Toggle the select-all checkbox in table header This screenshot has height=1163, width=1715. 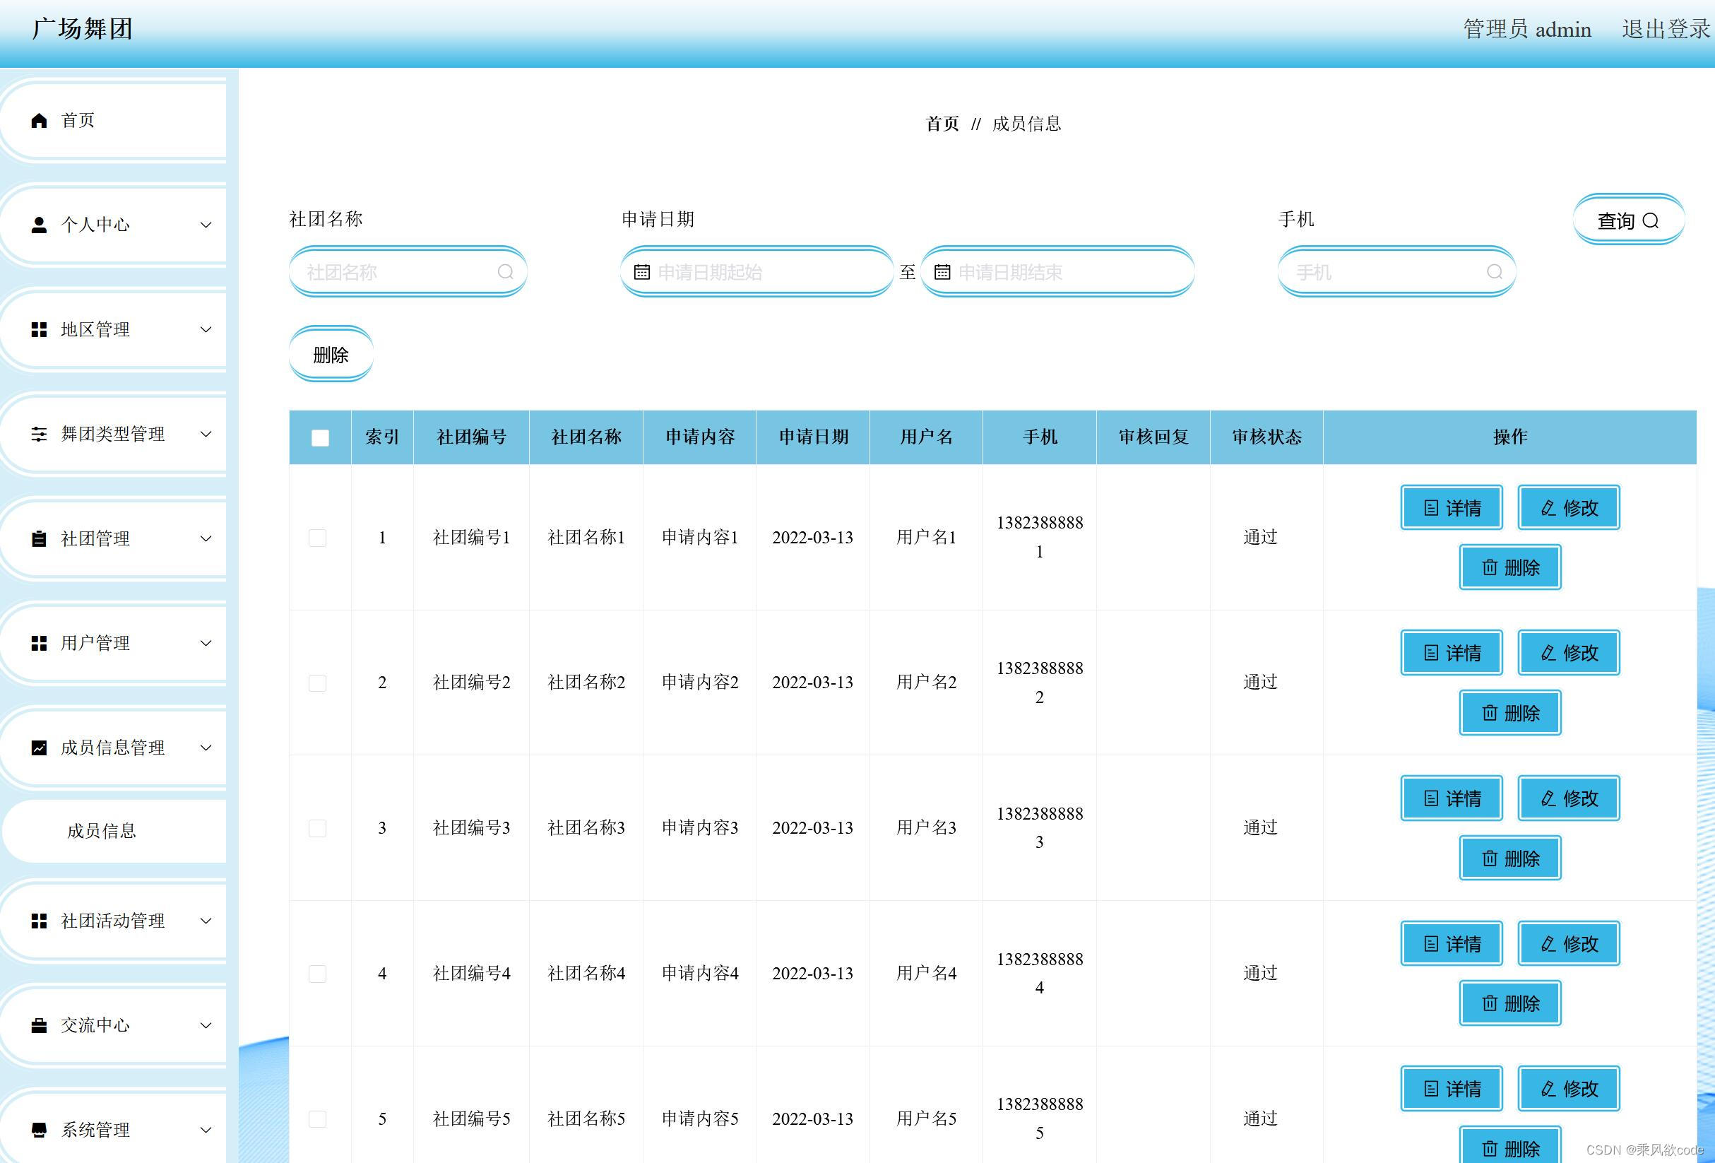click(320, 438)
